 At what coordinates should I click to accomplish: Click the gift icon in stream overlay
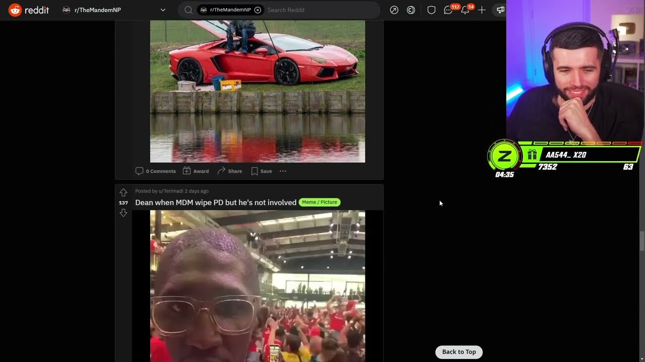click(532, 155)
